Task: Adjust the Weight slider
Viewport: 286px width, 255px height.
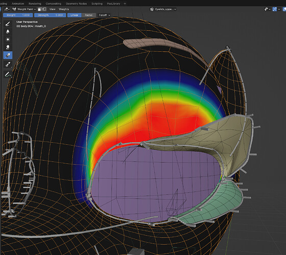Action: click(18, 15)
